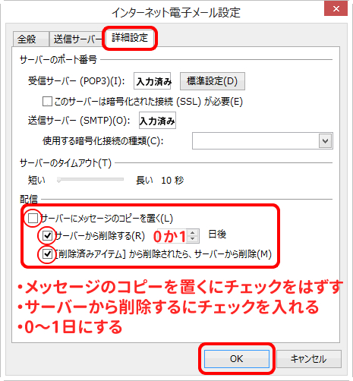Click the days number field before 日後

tap(172, 236)
